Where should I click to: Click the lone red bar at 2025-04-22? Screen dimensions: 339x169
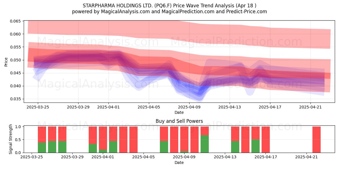tap(316, 140)
